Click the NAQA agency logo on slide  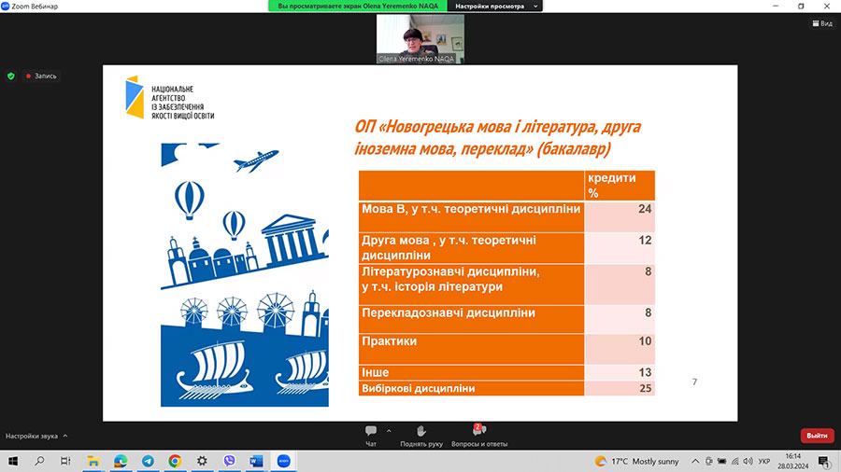[x=169, y=97]
